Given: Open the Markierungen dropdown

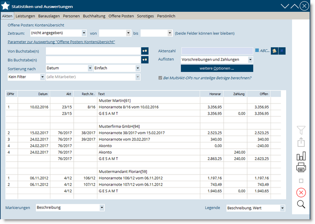Looking at the screenshot, I should point(102,208).
